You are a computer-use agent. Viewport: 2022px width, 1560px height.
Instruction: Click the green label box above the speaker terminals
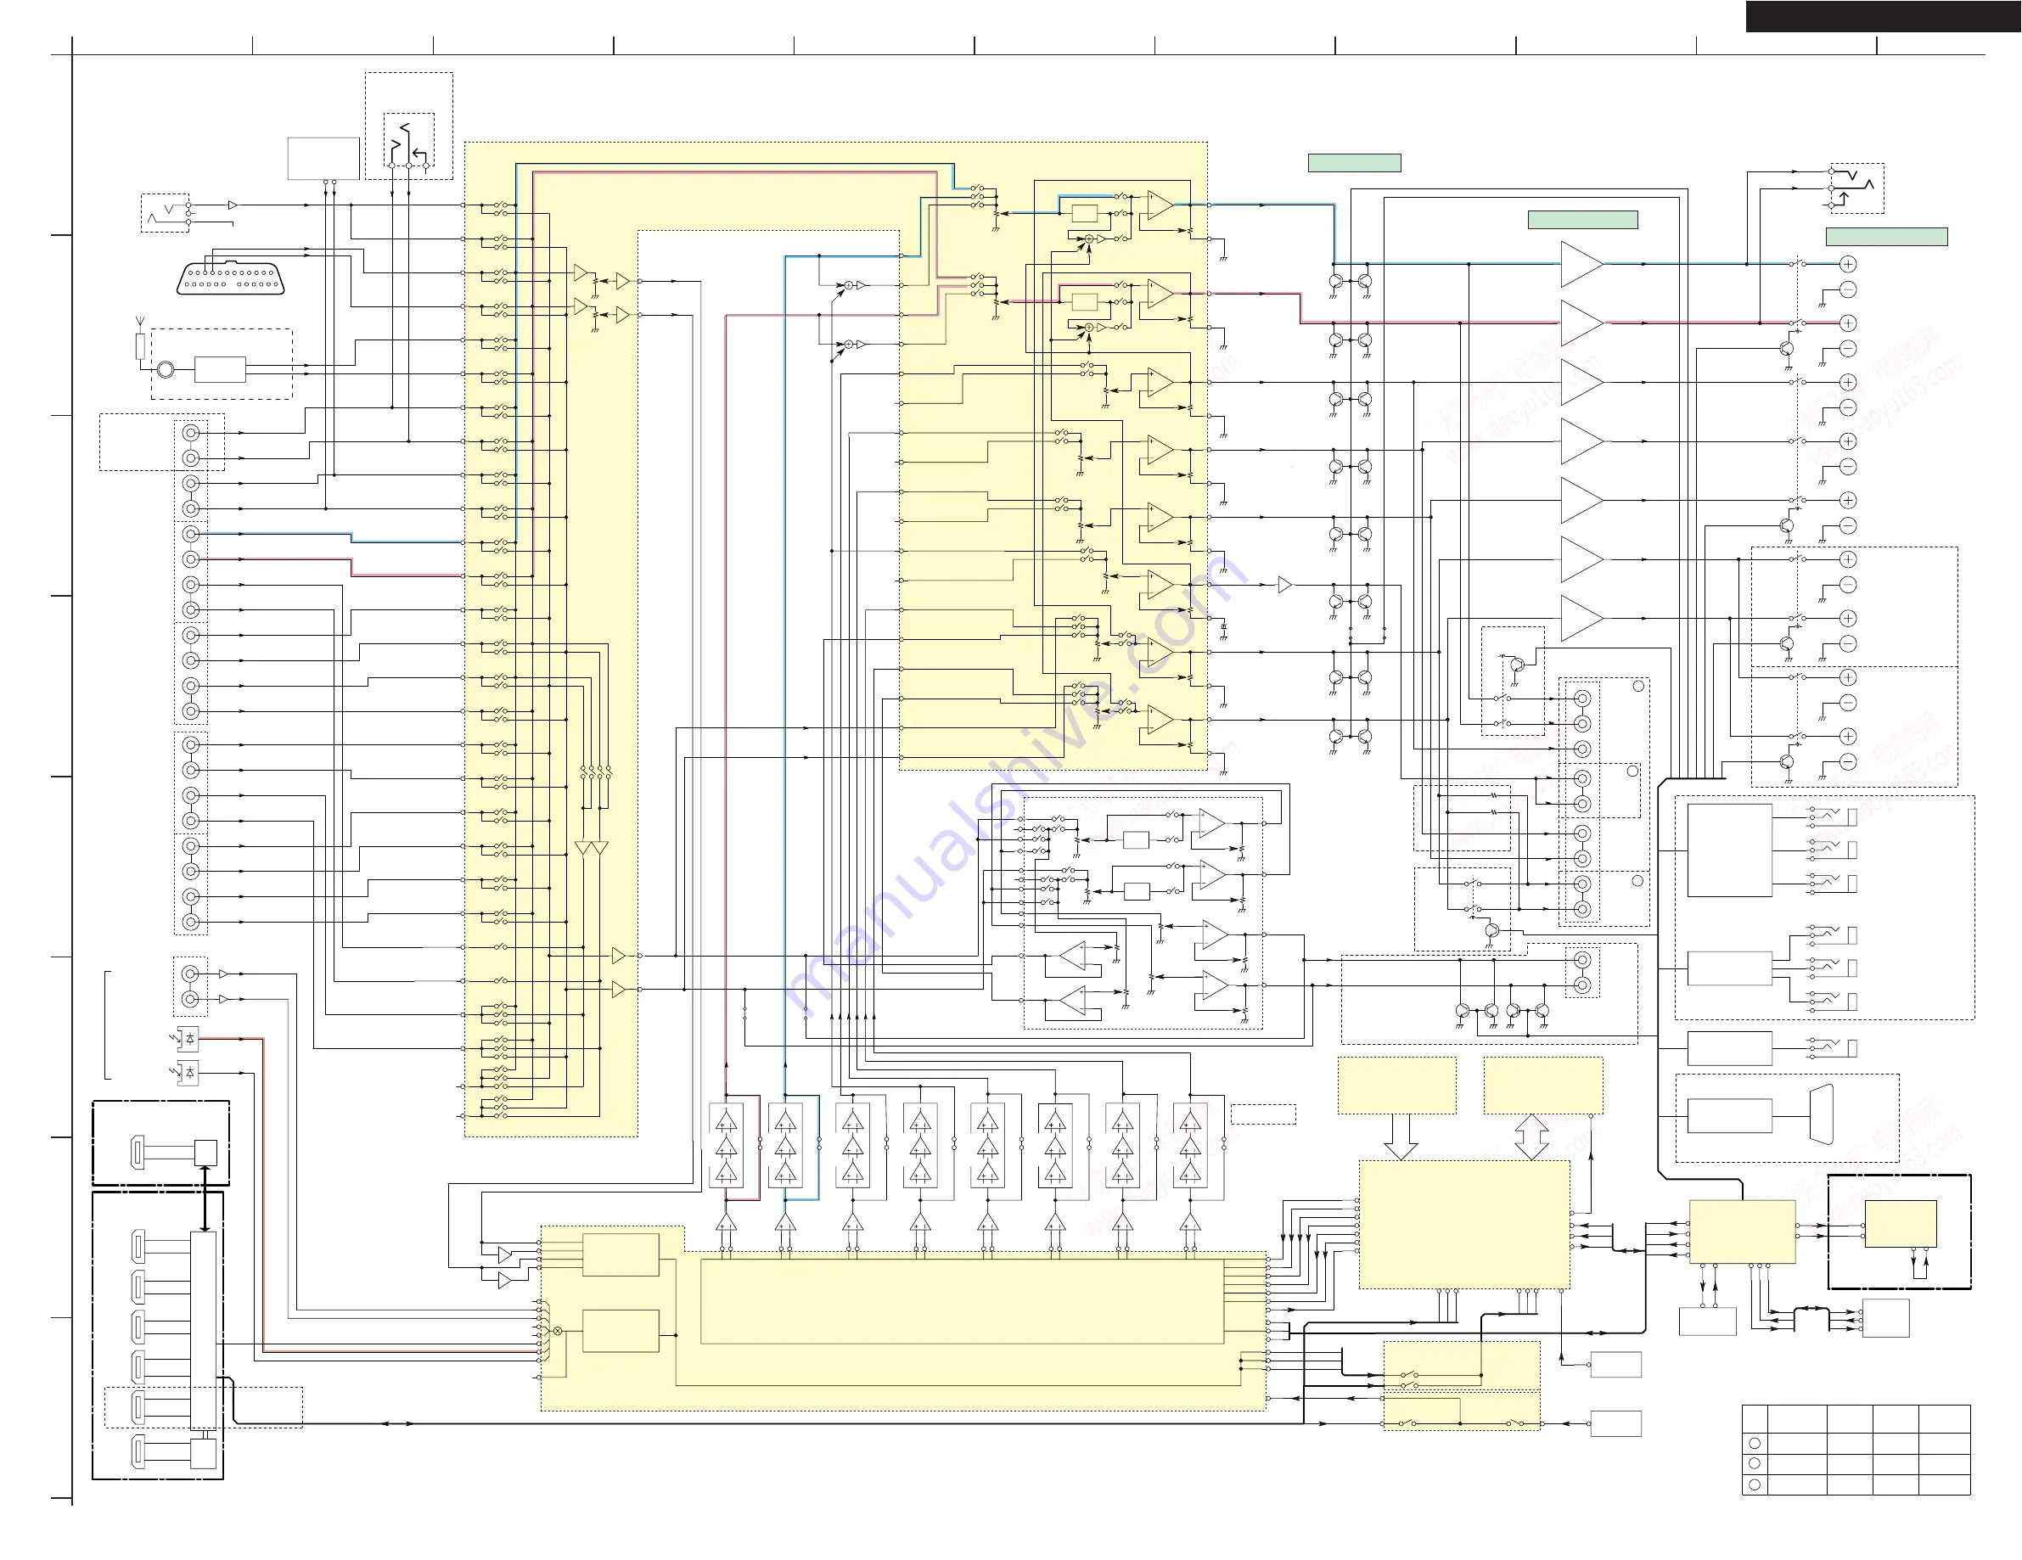[x=1887, y=237]
